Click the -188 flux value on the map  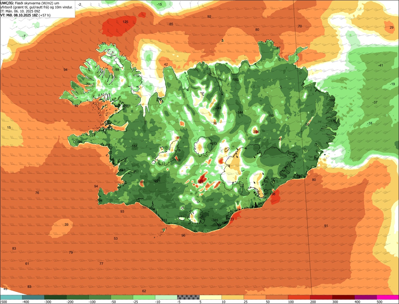[x=331, y=100]
